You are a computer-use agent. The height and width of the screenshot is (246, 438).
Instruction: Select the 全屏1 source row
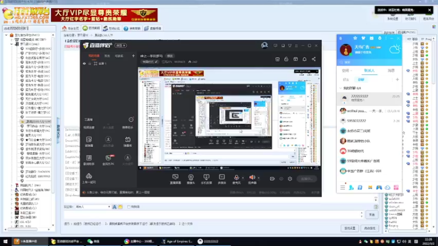point(109,63)
